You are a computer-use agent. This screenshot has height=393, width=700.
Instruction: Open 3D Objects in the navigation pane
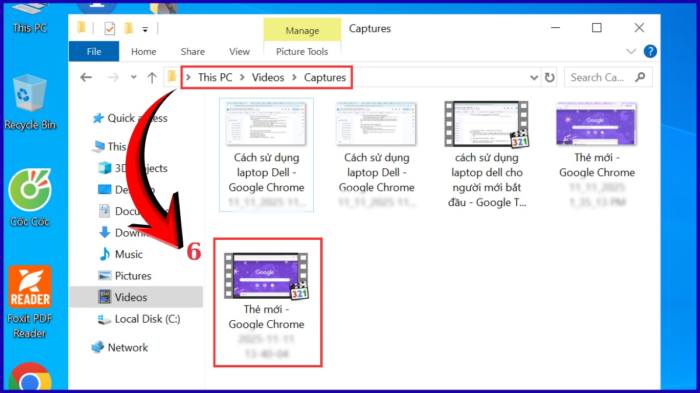[x=133, y=168]
